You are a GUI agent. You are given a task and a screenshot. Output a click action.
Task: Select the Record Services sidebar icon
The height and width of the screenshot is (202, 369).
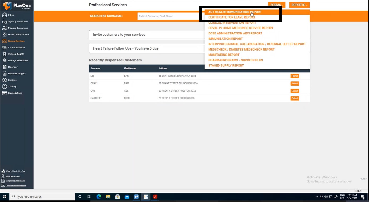click(x=4, y=41)
